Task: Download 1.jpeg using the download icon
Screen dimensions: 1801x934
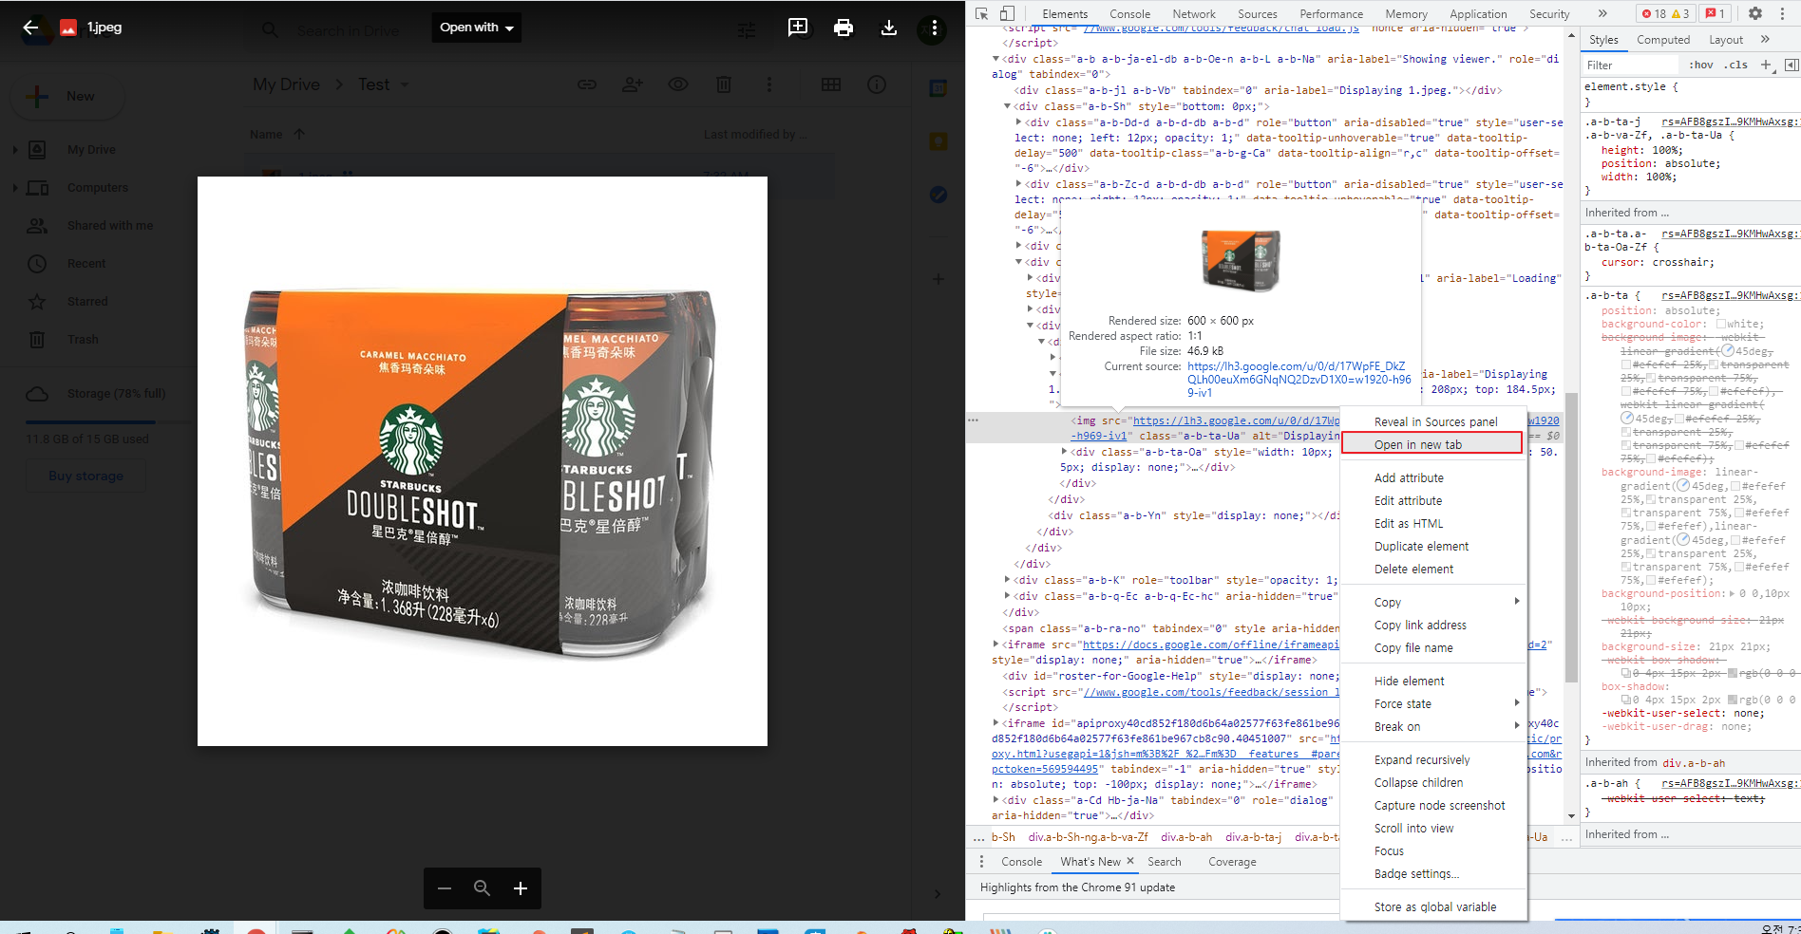Action: (889, 28)
